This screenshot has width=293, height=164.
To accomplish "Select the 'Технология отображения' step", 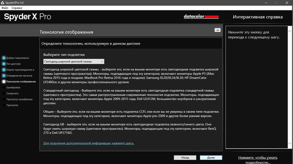I will point(21,81).
